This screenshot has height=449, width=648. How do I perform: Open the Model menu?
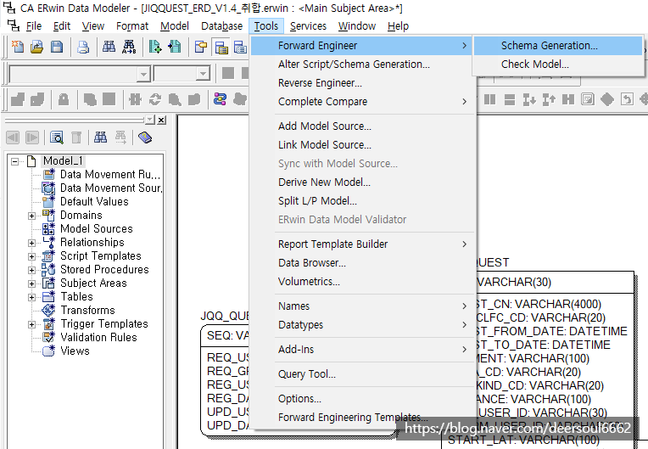(x=175, y=26)
